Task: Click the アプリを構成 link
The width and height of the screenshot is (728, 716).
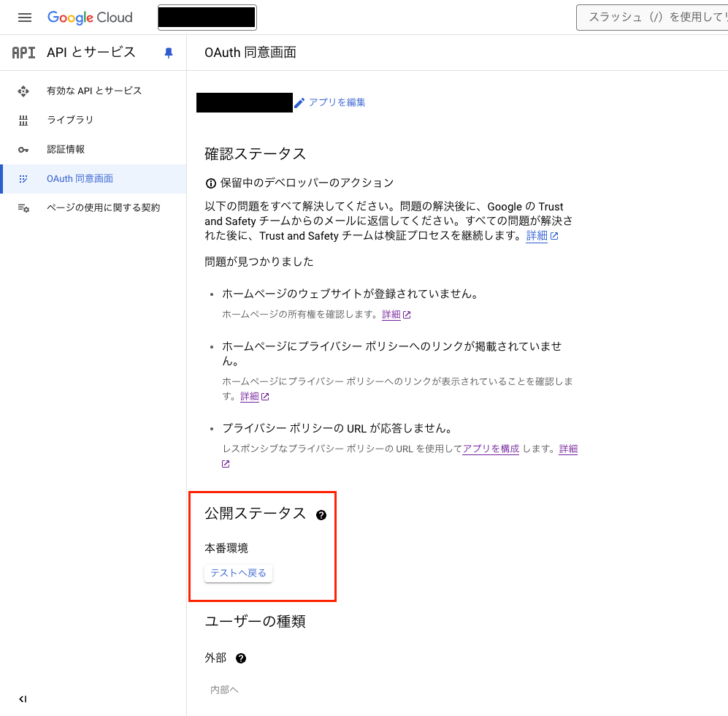Action: 491,449
